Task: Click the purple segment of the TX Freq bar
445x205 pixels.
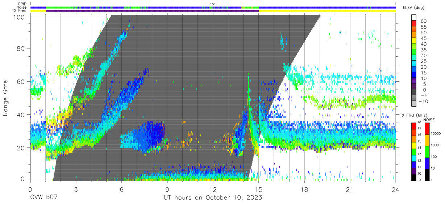Action: (x=152, y=11)
